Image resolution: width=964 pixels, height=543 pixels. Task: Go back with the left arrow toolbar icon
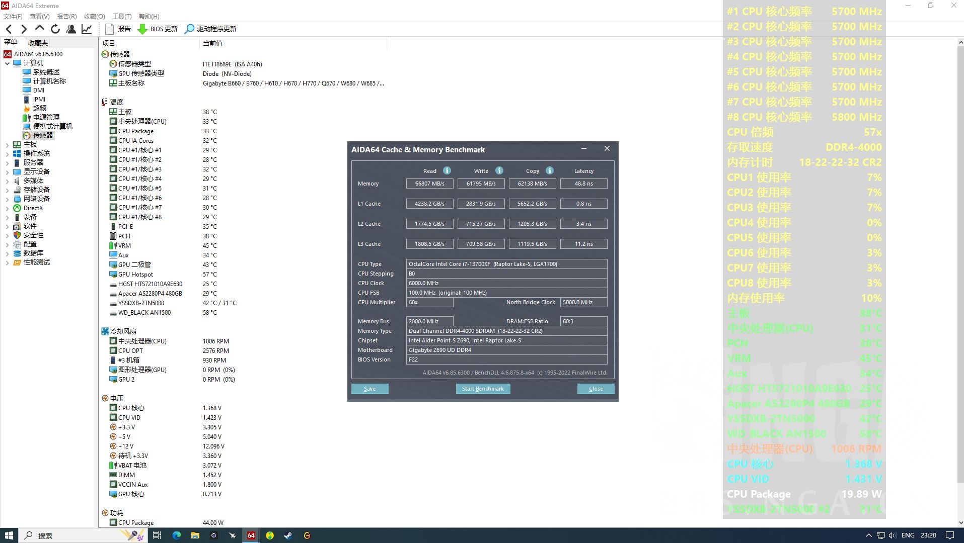coord(9,29)
